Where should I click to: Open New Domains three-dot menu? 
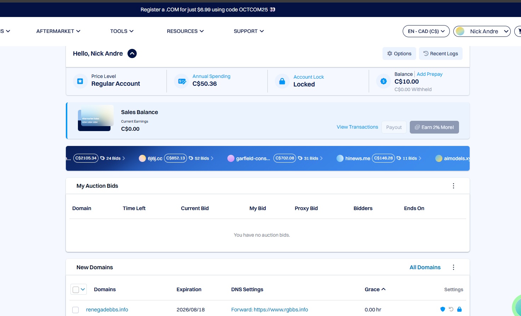453,267
